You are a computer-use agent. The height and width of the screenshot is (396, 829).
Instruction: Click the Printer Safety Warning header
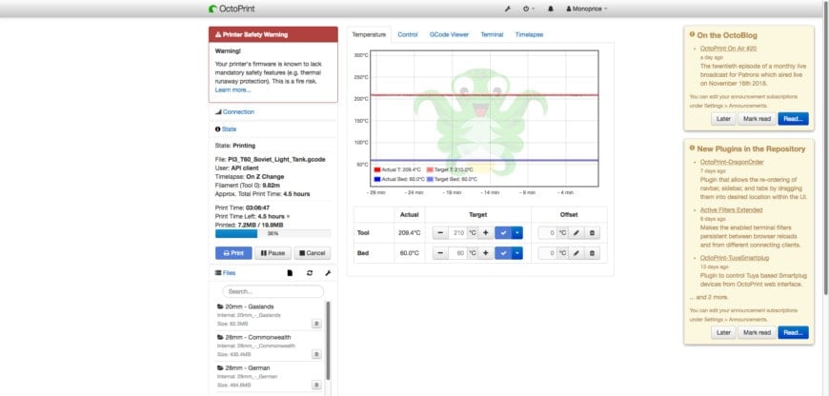coord(273,34)
